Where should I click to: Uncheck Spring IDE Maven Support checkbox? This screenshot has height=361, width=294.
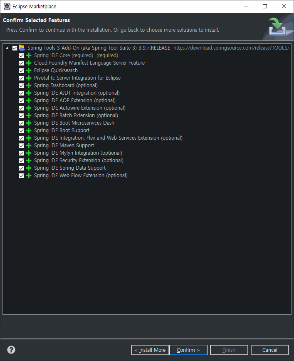21,146
